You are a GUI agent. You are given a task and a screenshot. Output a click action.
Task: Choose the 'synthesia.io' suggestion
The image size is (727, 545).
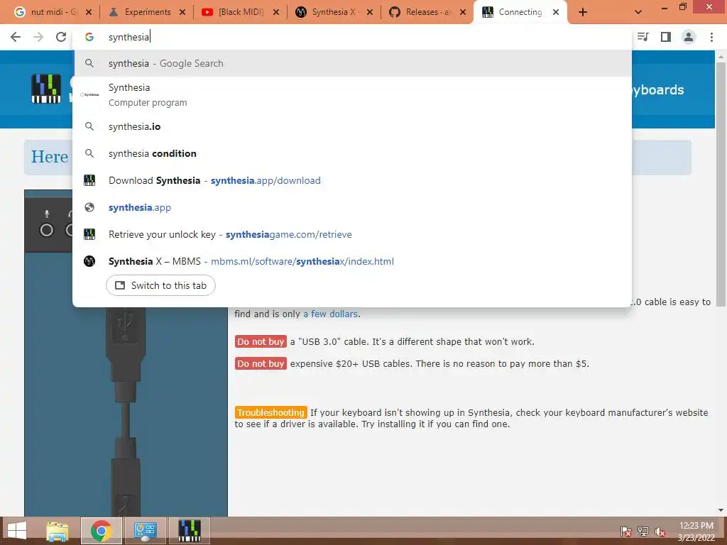(352, 126)
